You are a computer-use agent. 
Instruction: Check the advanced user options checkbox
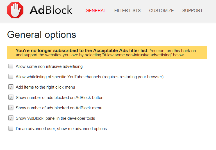(11, 128)
